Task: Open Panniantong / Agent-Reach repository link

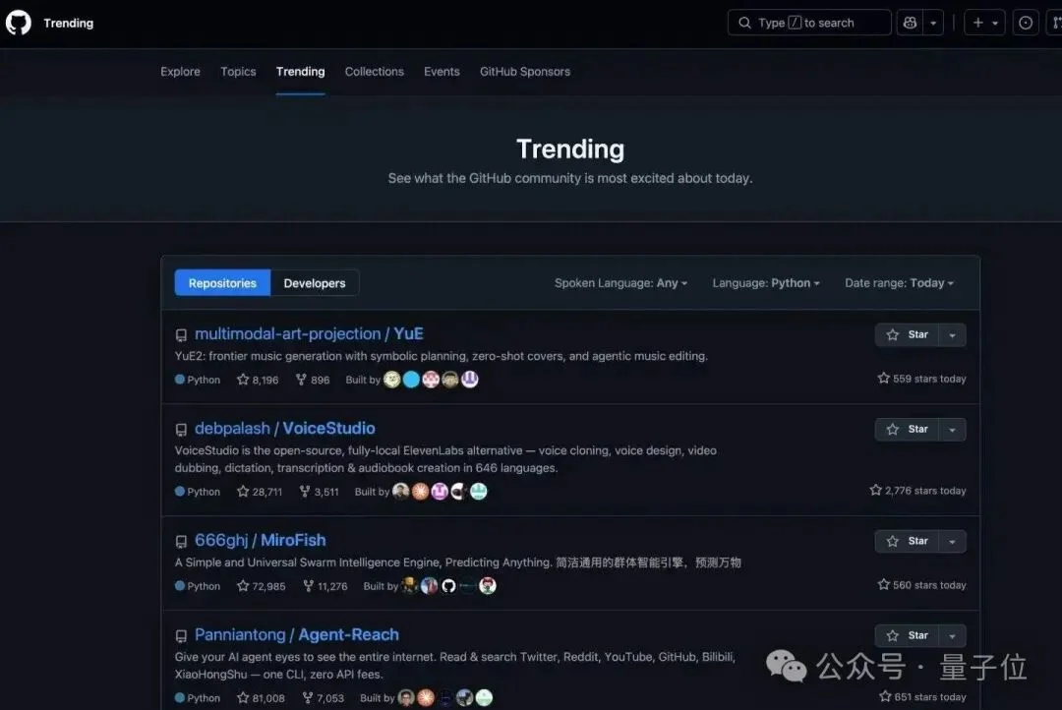Action: coord(297,635)
